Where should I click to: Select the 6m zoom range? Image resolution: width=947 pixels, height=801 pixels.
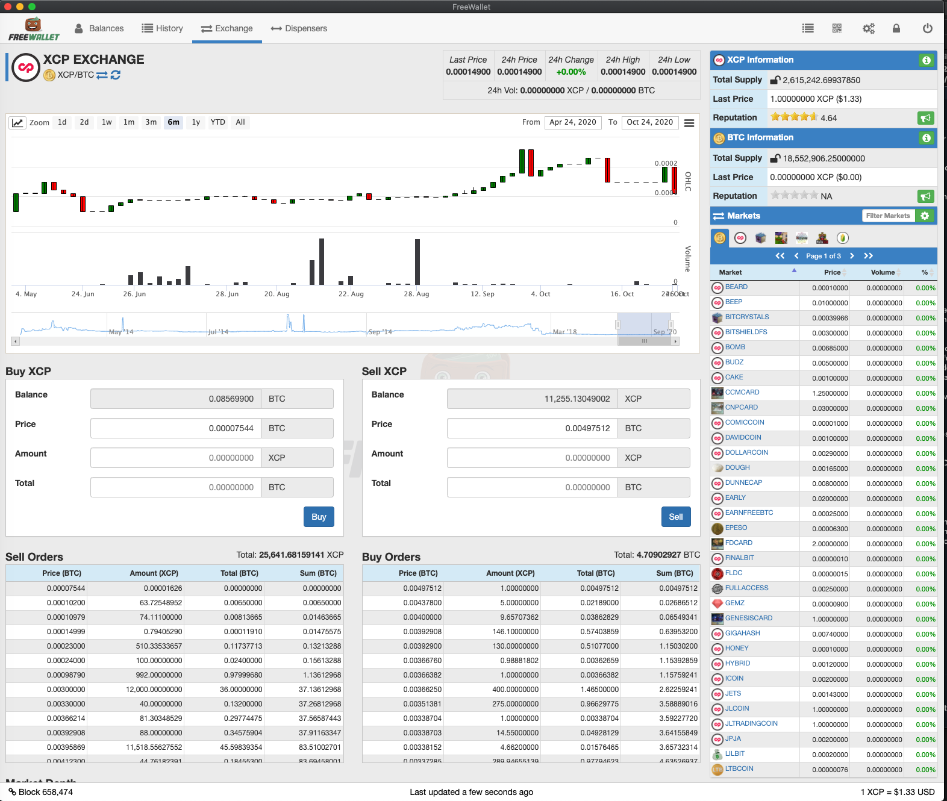(x=173, y=122)
